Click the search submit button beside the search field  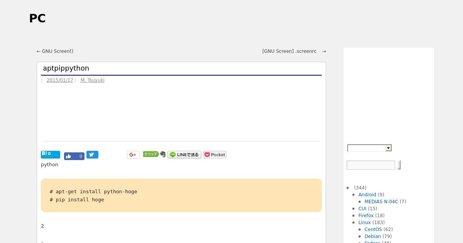click(x=399, y=165)
